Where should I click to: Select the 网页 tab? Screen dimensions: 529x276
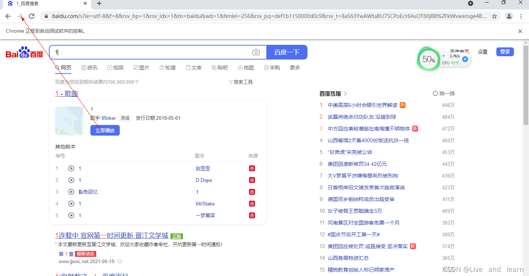pos(63,68)
